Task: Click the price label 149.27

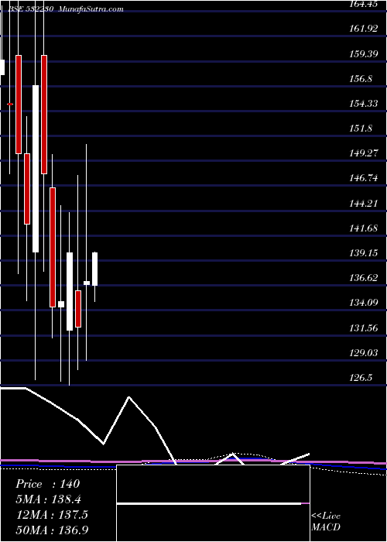Action: 364,153
